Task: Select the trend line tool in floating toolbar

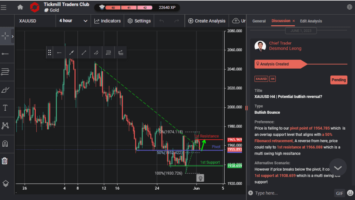Action: click(84, 52)
